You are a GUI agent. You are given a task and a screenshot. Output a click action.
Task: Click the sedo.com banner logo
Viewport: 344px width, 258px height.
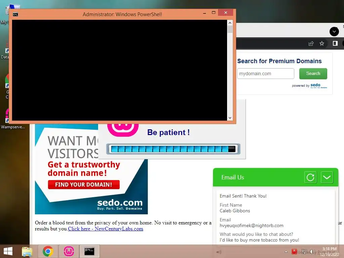[120, 205]
